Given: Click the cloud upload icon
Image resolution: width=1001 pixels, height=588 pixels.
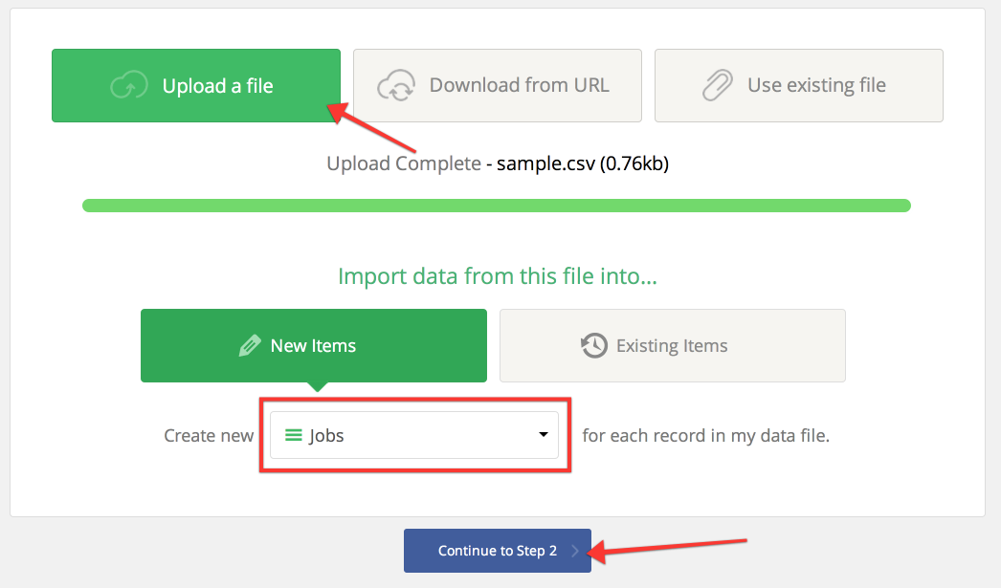Looking at the screenshot, I should [x=129, y=85].
